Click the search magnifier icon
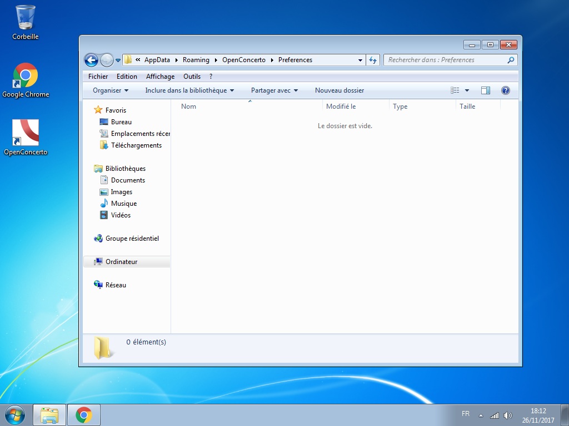The width and height of the screenshot is (569, 426). (511, 60)
